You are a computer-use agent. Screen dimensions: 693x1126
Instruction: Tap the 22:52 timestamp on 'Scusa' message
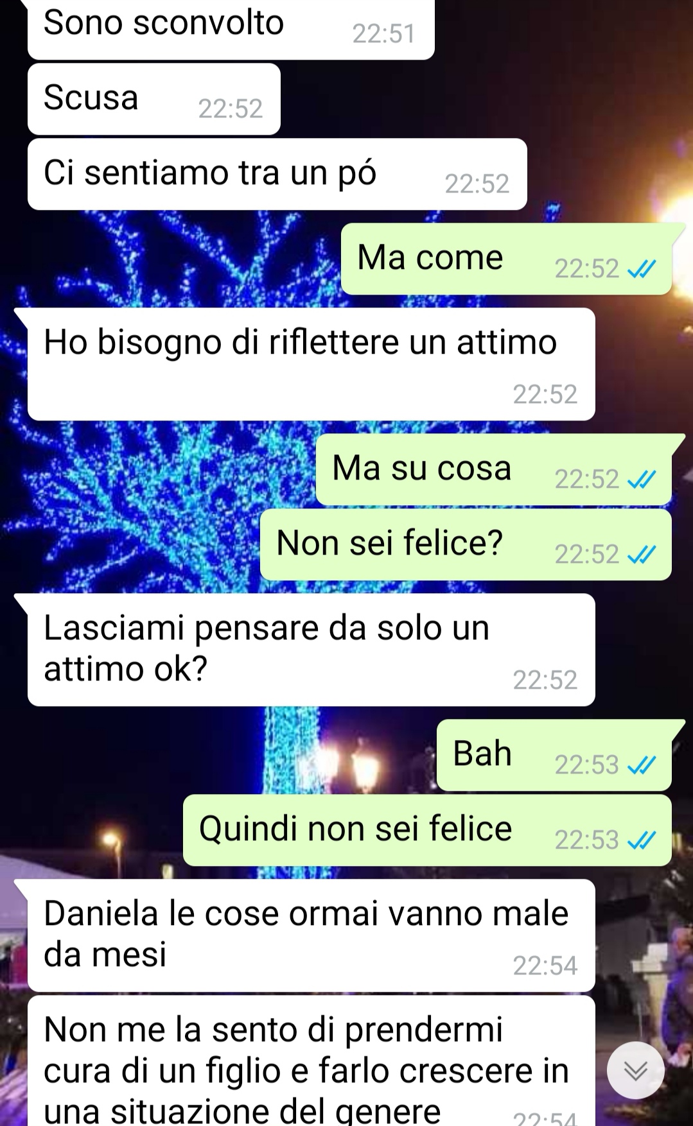231,109
